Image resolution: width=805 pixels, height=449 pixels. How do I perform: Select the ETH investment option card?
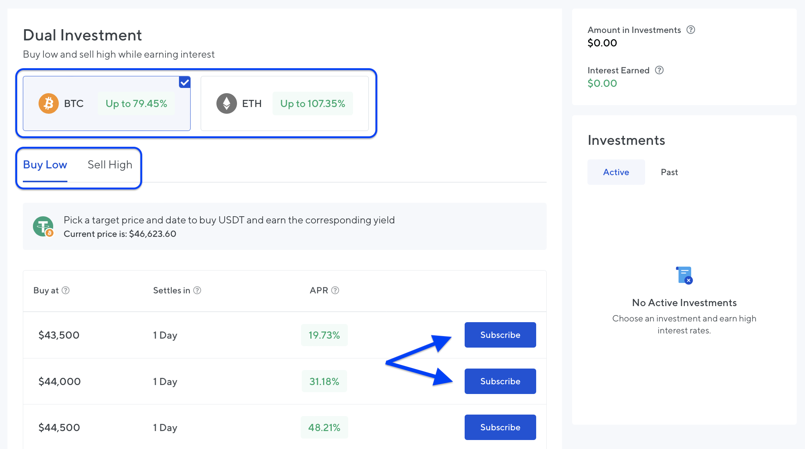[x=285, y=103]
